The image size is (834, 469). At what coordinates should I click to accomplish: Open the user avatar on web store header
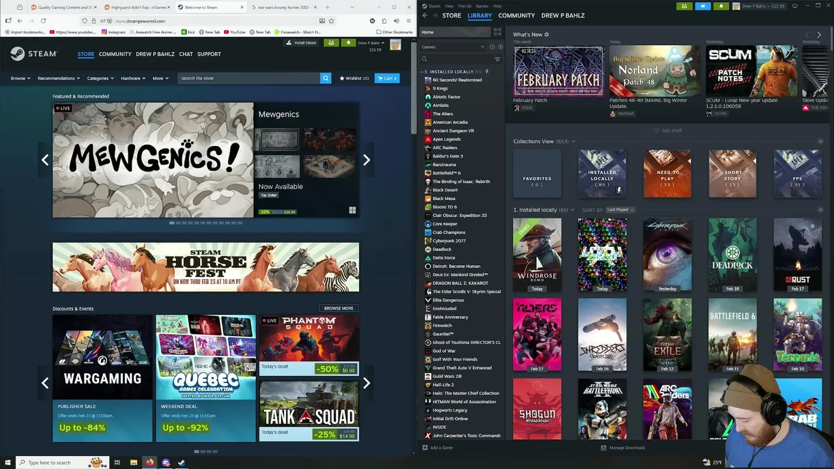pos(395,45)
